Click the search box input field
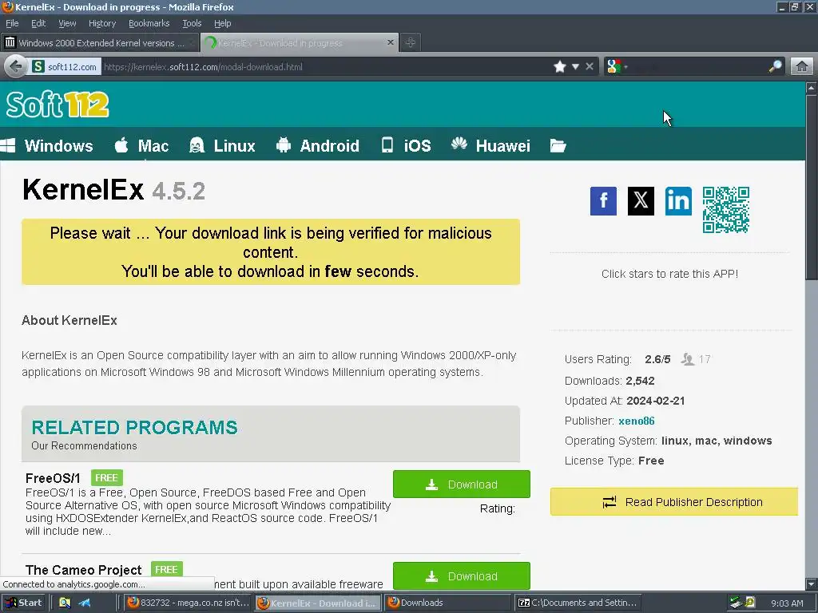 click(697, 67)
